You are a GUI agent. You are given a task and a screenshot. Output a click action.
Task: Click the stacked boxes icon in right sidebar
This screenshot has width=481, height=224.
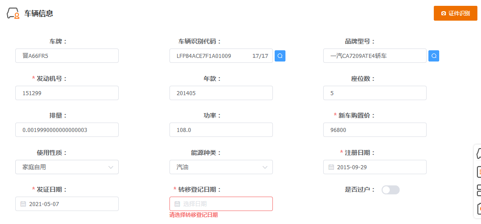pyautogui.click(x=478, y=190)
